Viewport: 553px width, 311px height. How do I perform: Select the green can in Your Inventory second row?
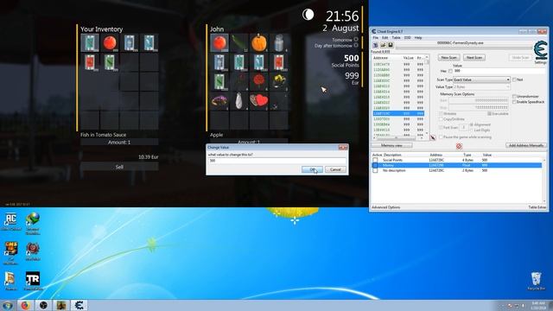coord(110,62)
